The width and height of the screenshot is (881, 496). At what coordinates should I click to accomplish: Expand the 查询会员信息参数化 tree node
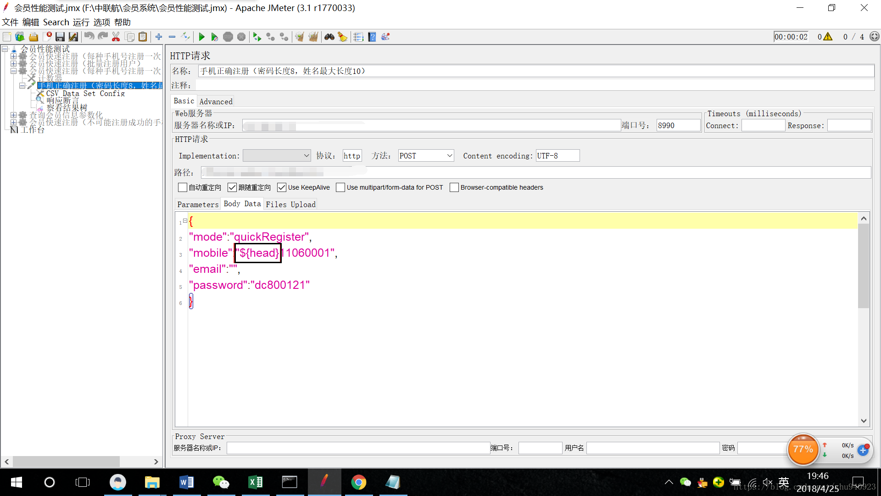tap(14, 115)
